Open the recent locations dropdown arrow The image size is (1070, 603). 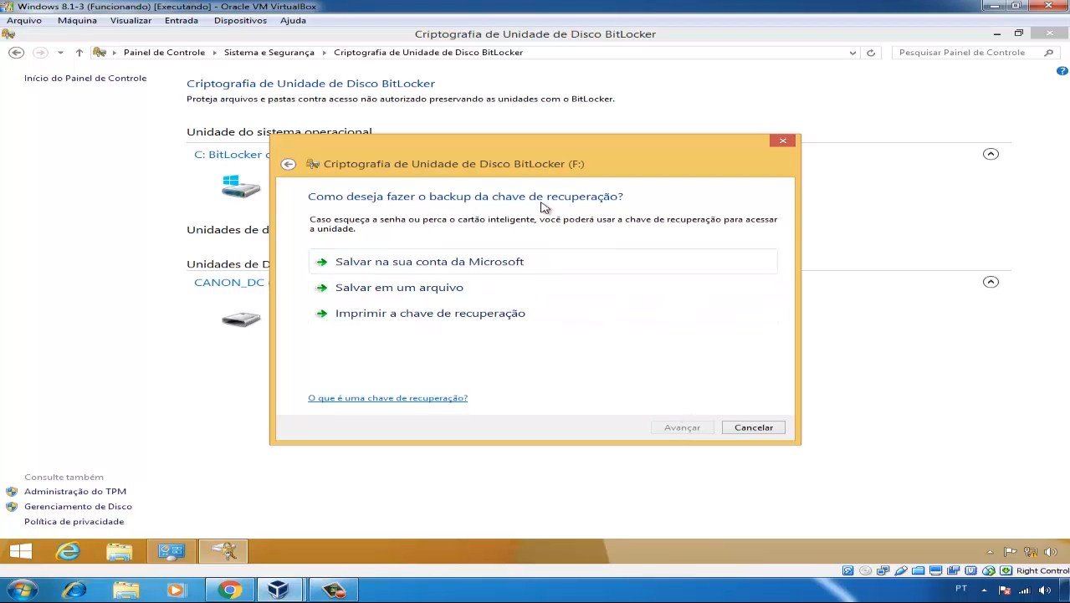pos(60,53)
